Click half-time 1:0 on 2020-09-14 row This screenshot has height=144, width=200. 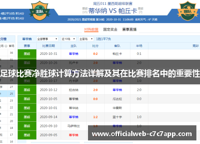[x=139, y=117]
